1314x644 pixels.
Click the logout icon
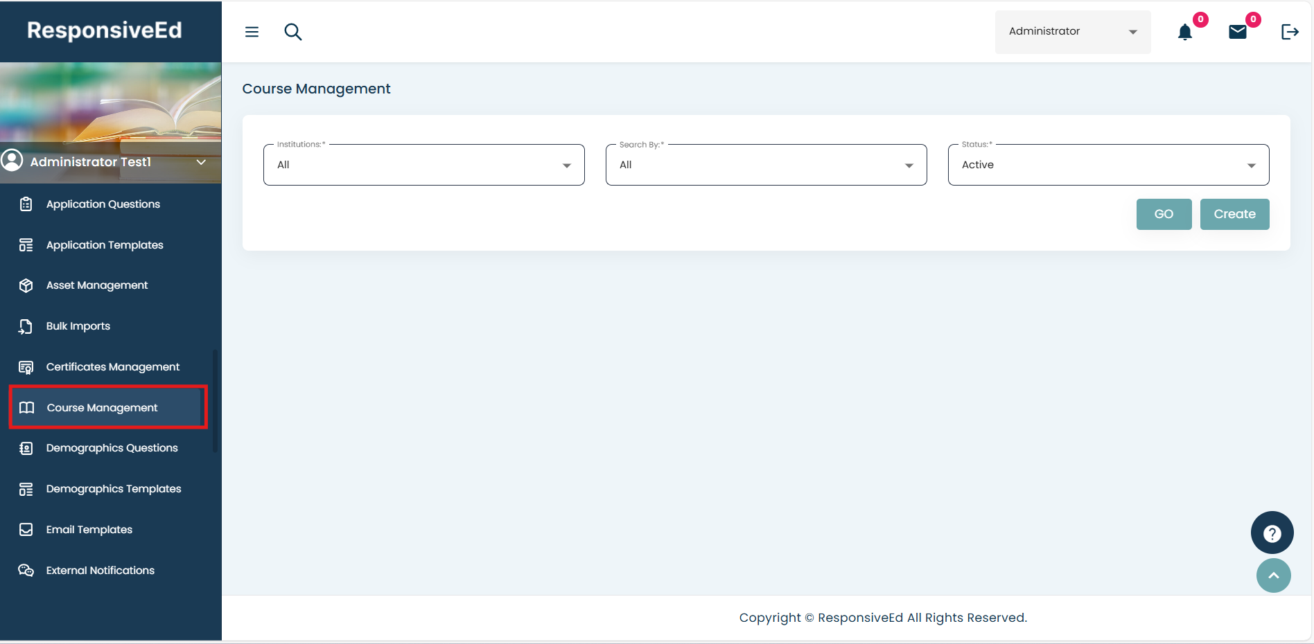(x=1290, y=32)
